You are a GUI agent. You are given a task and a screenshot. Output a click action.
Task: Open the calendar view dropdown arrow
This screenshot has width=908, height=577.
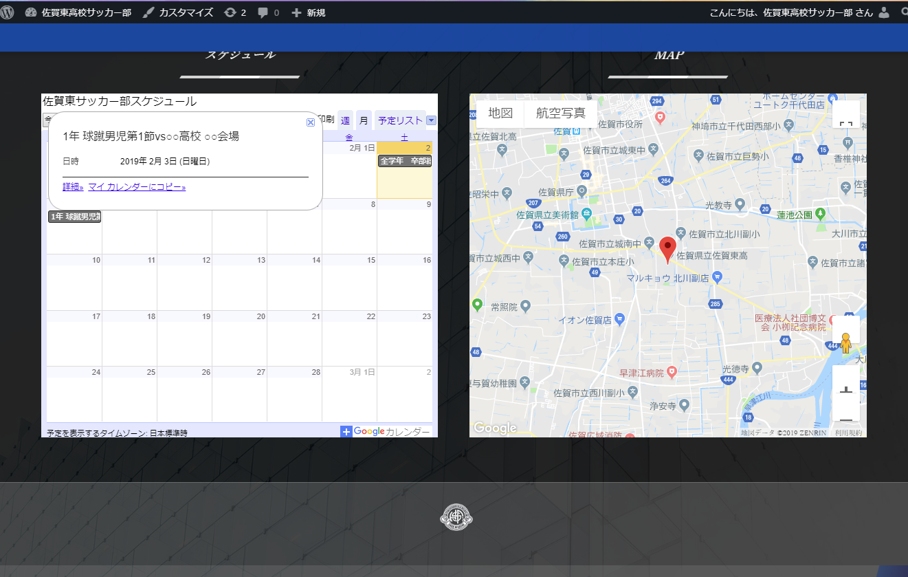click(431, 120)
